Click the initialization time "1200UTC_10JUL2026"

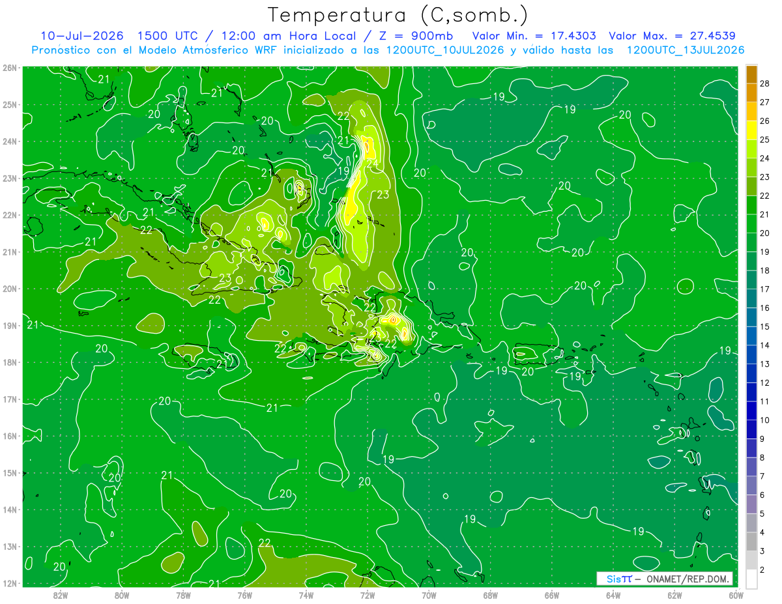coord(445,50)
